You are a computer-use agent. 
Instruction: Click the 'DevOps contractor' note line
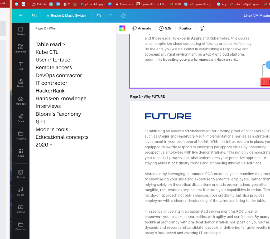(x=59, y=75)
